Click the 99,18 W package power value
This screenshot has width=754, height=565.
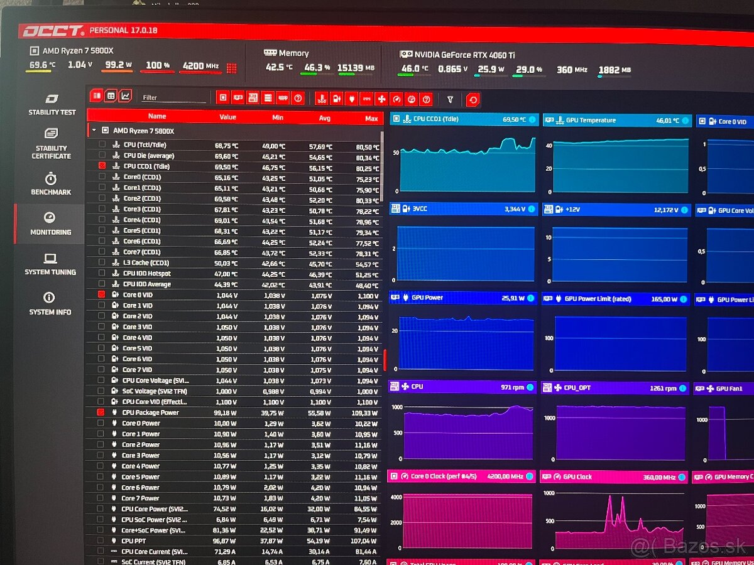(x=226, y=412)
